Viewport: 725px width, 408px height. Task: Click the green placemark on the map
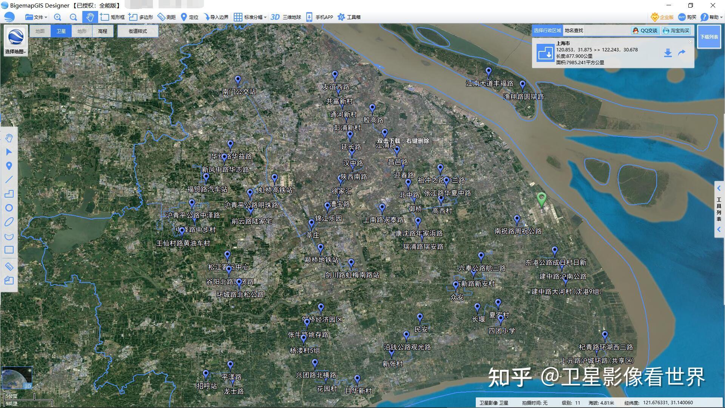pos(541,199)
